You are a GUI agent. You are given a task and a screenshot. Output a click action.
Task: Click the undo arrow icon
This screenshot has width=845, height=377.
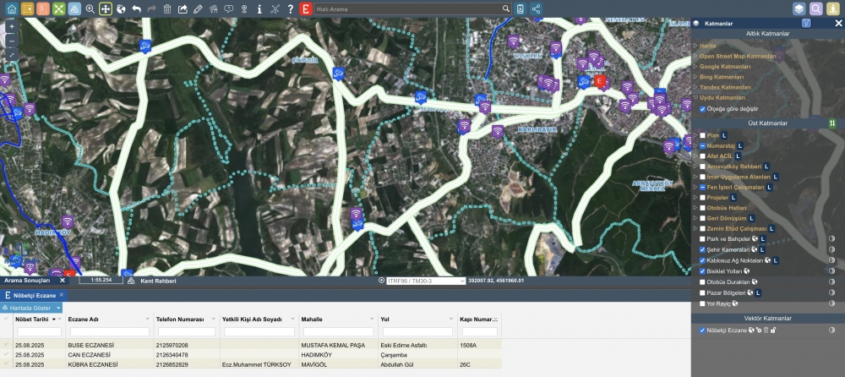tap(136, 9)
